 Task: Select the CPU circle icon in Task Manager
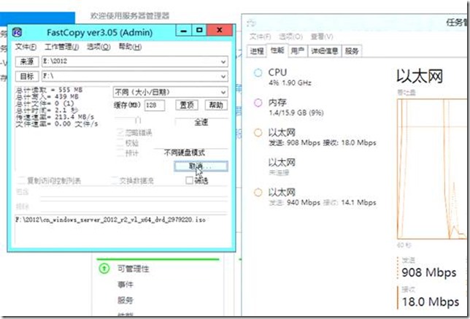pyautogui.click(x=258, y=72)
